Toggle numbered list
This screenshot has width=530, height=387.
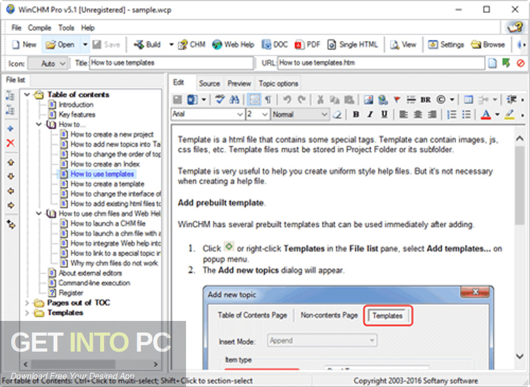pyautogui.click(x=452, y=115)
